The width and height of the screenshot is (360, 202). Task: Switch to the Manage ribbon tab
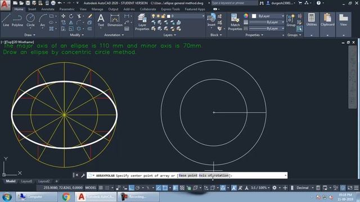click(97, 9)
